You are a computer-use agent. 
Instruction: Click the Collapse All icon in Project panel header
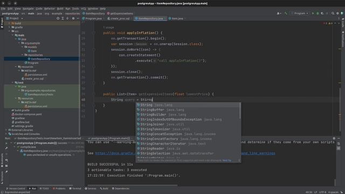coord(67,18)
